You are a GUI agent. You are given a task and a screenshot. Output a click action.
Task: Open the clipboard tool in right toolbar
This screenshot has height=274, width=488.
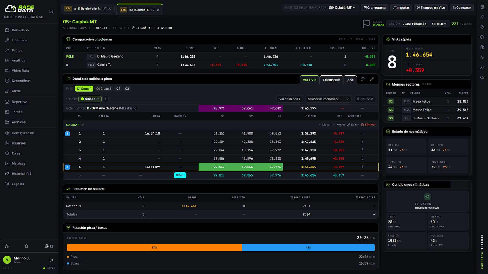click(x=482, y=7)
